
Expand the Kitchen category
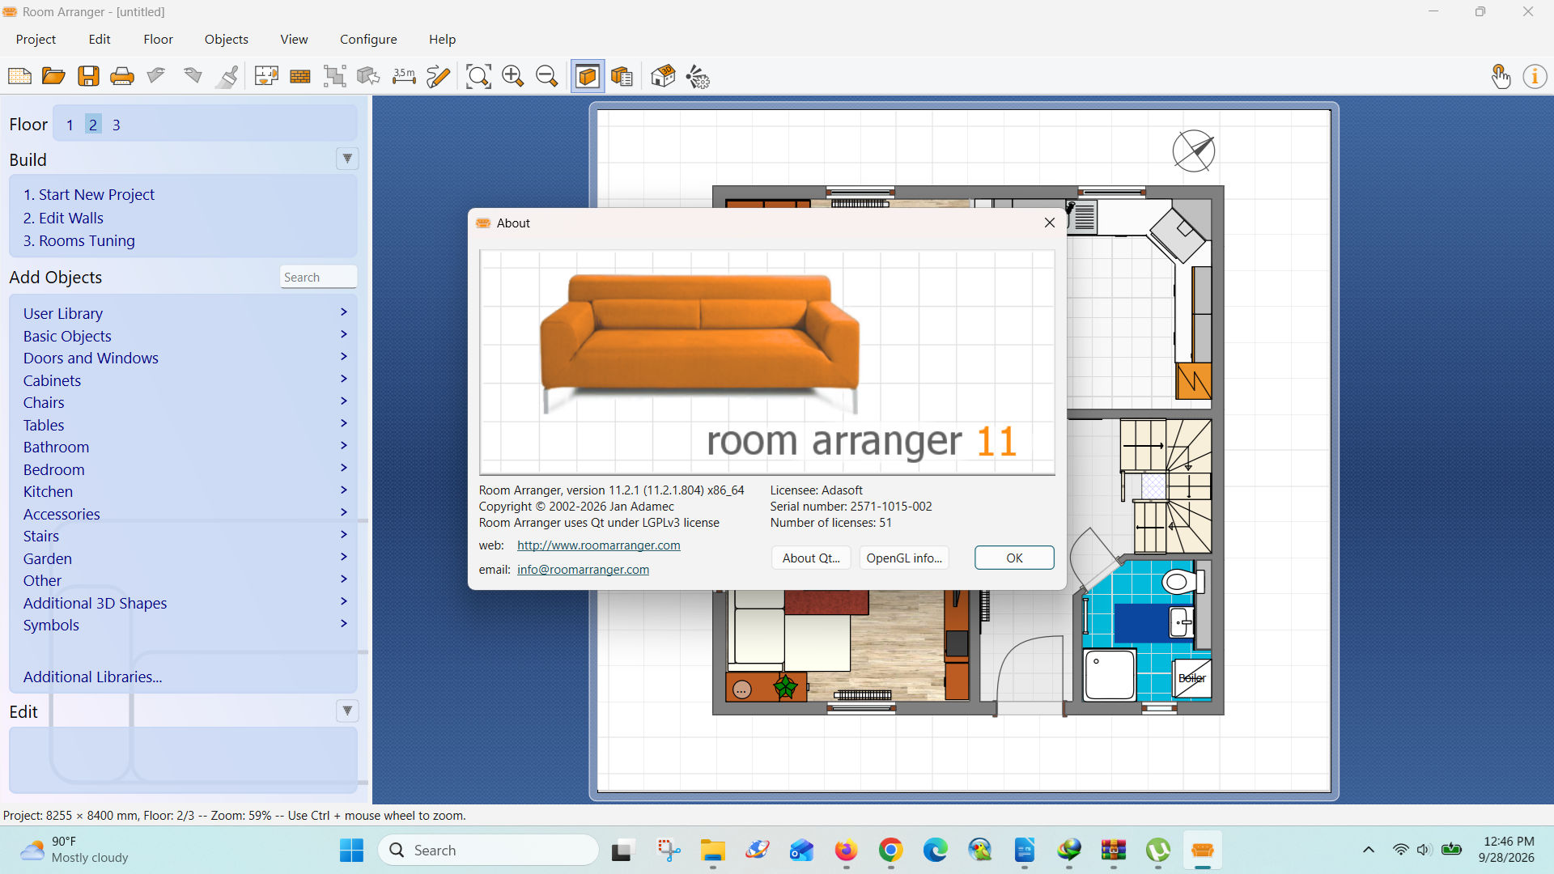coord(185,491)
